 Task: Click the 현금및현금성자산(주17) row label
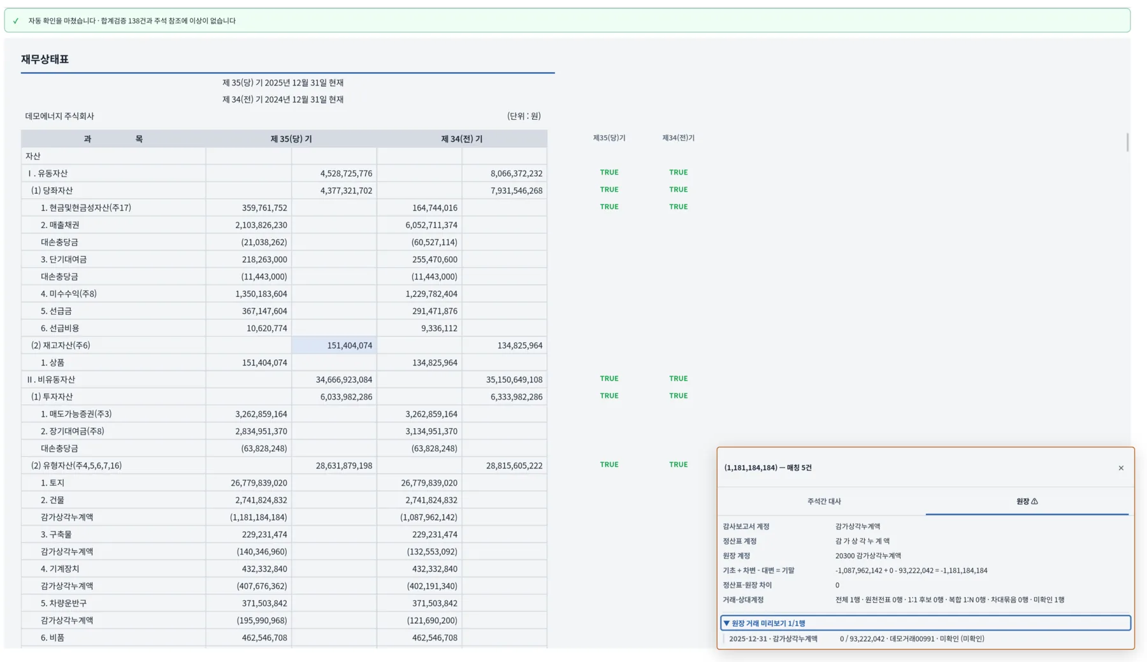(85, 208)
